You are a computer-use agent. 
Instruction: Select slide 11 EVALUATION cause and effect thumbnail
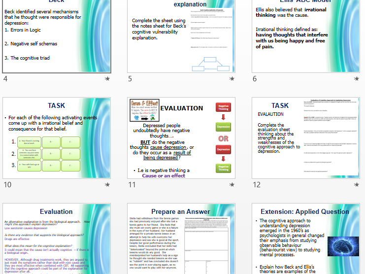(x=181, y=138)
